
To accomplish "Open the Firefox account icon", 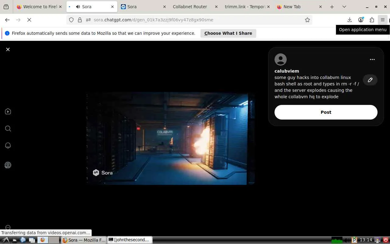I will (361, 20).
